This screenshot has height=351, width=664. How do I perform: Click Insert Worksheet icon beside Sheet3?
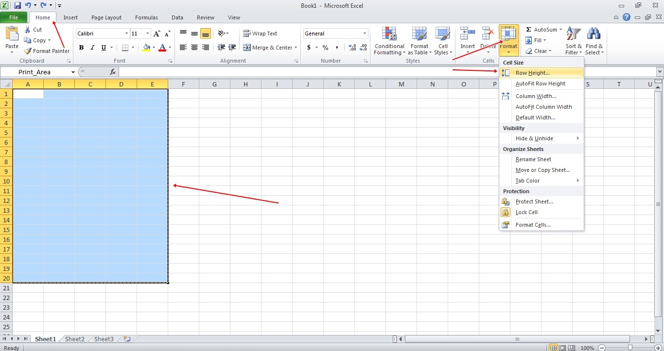[x=127, y=339]
